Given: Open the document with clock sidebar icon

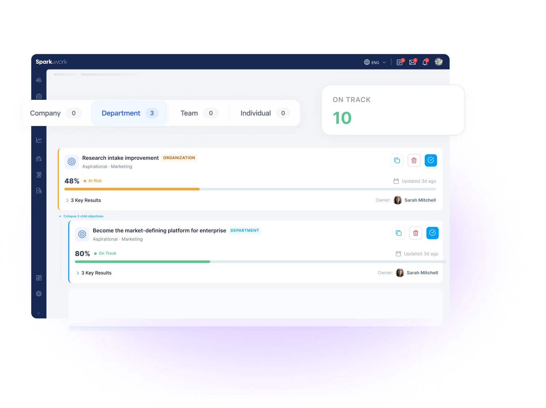Looking at the screenshot, I should (x=39, y=191).
